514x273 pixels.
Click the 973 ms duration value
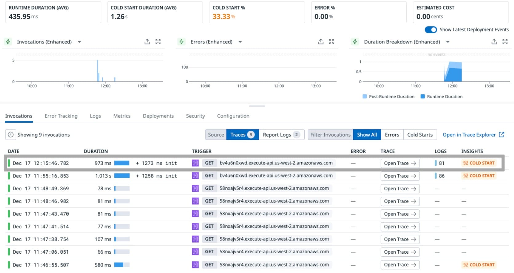103,163
